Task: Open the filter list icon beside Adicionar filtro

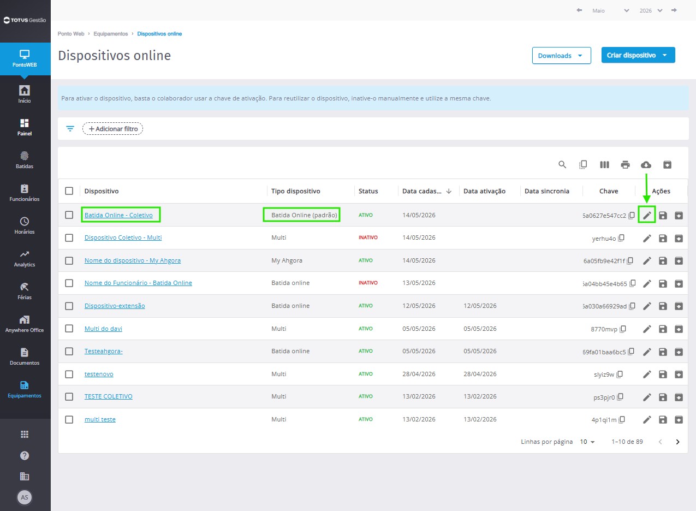Action: click(70, 129)
